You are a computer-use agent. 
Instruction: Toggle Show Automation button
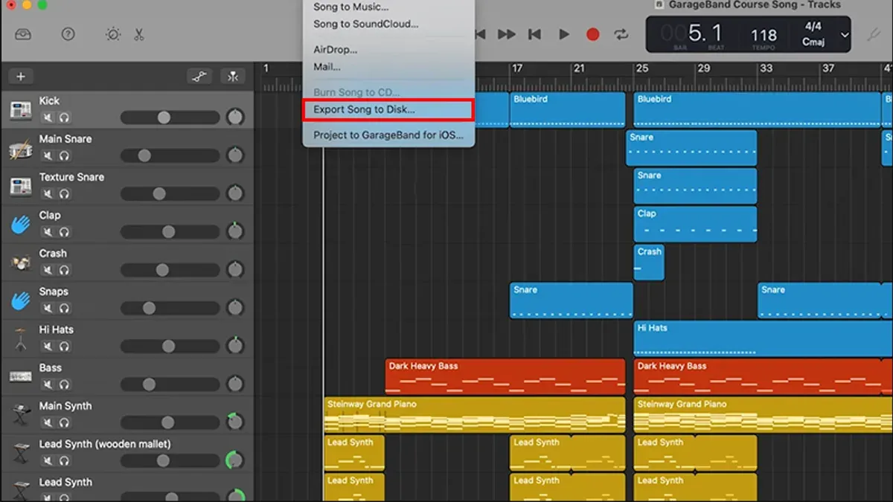click(x=199, y=77)
